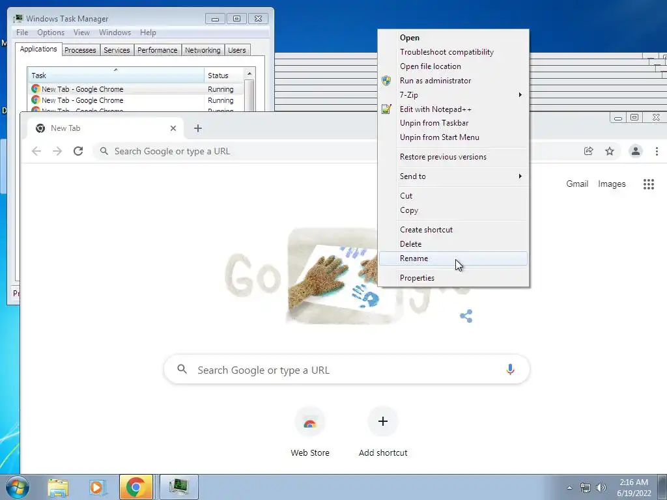Select second New Tab - Google Chrome task row

[135, 100]
